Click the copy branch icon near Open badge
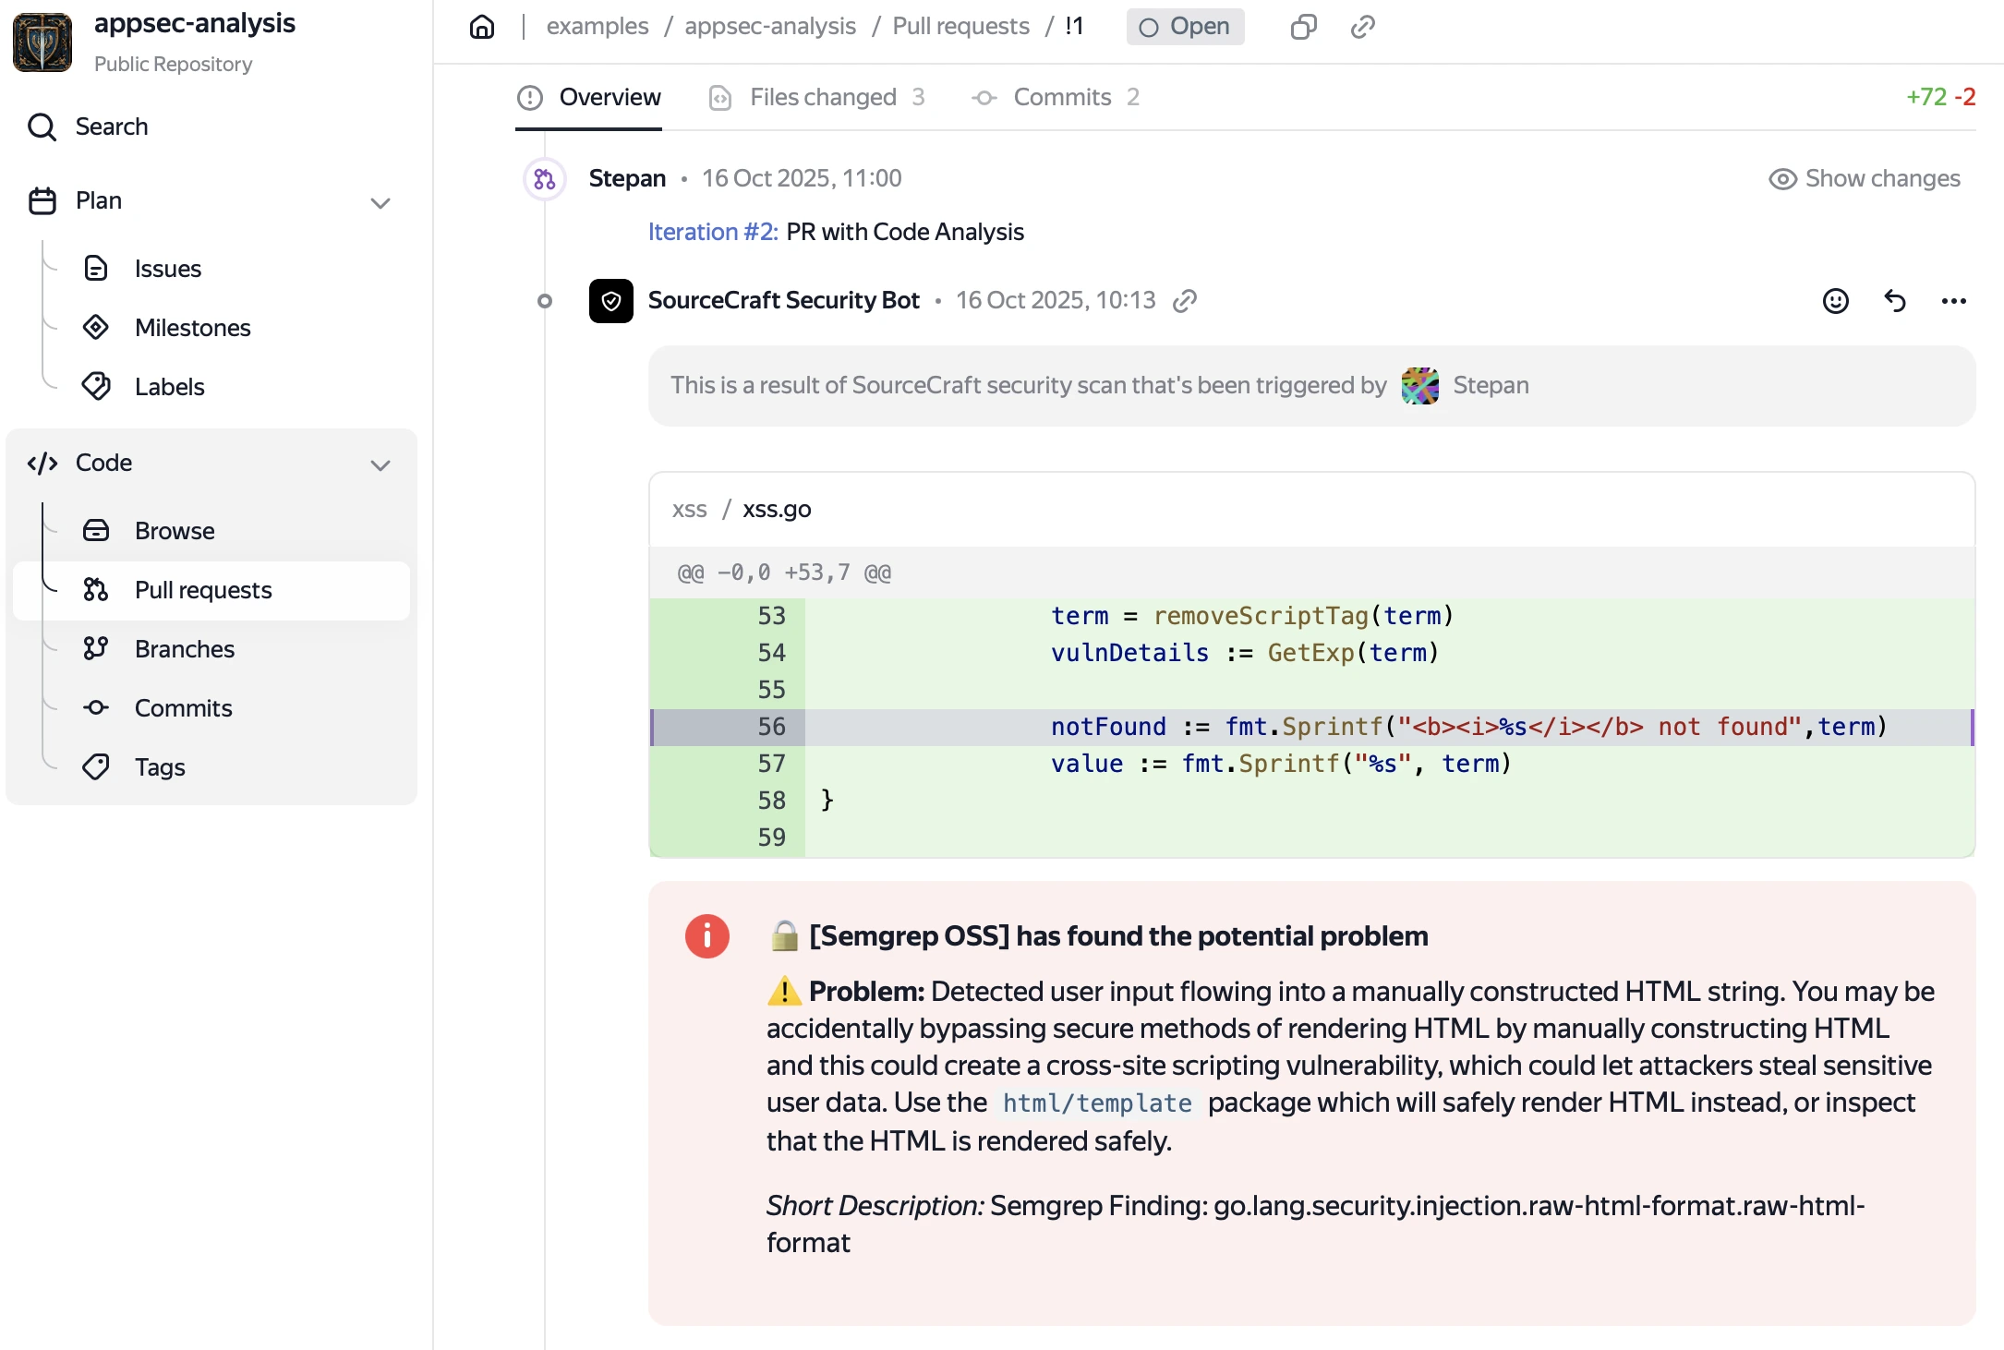Viewport: 2004px width, 1350px height. (x=1303, y=27)
